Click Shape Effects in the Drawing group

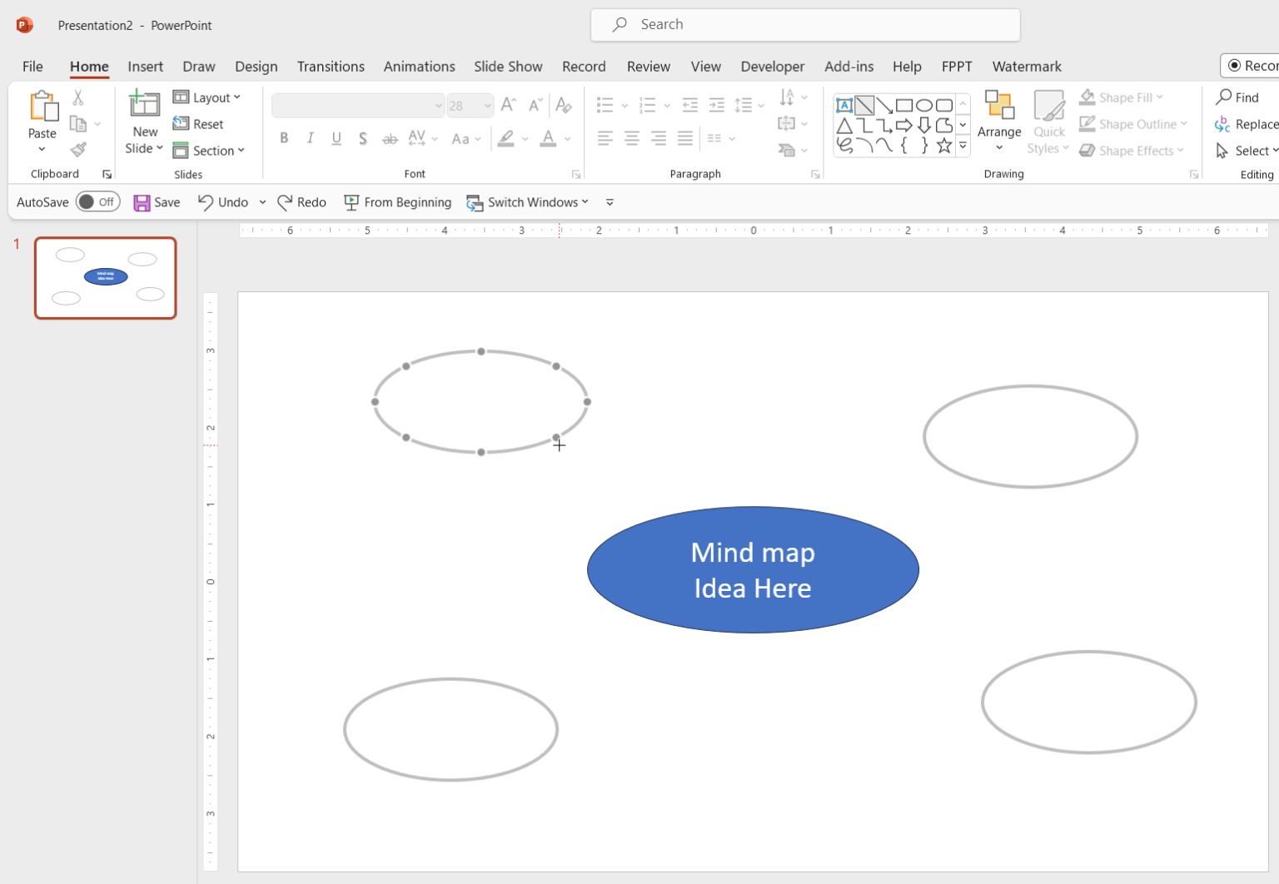point(1132,150)
